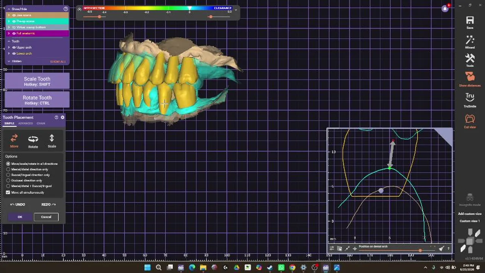Open help for Tooth Placement panel
This screenshot has height=273, width=485.
click(x=56, y=118)
